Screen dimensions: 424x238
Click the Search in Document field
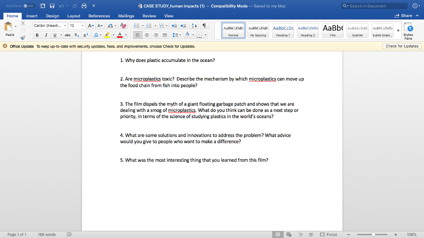click(x=374, y=6)
